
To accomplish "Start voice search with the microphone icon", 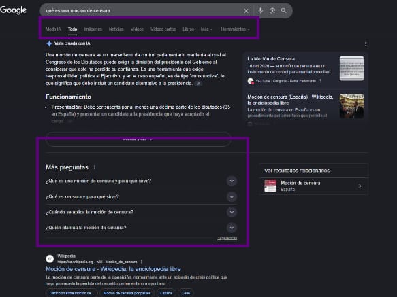I will [x=261, y=10].
